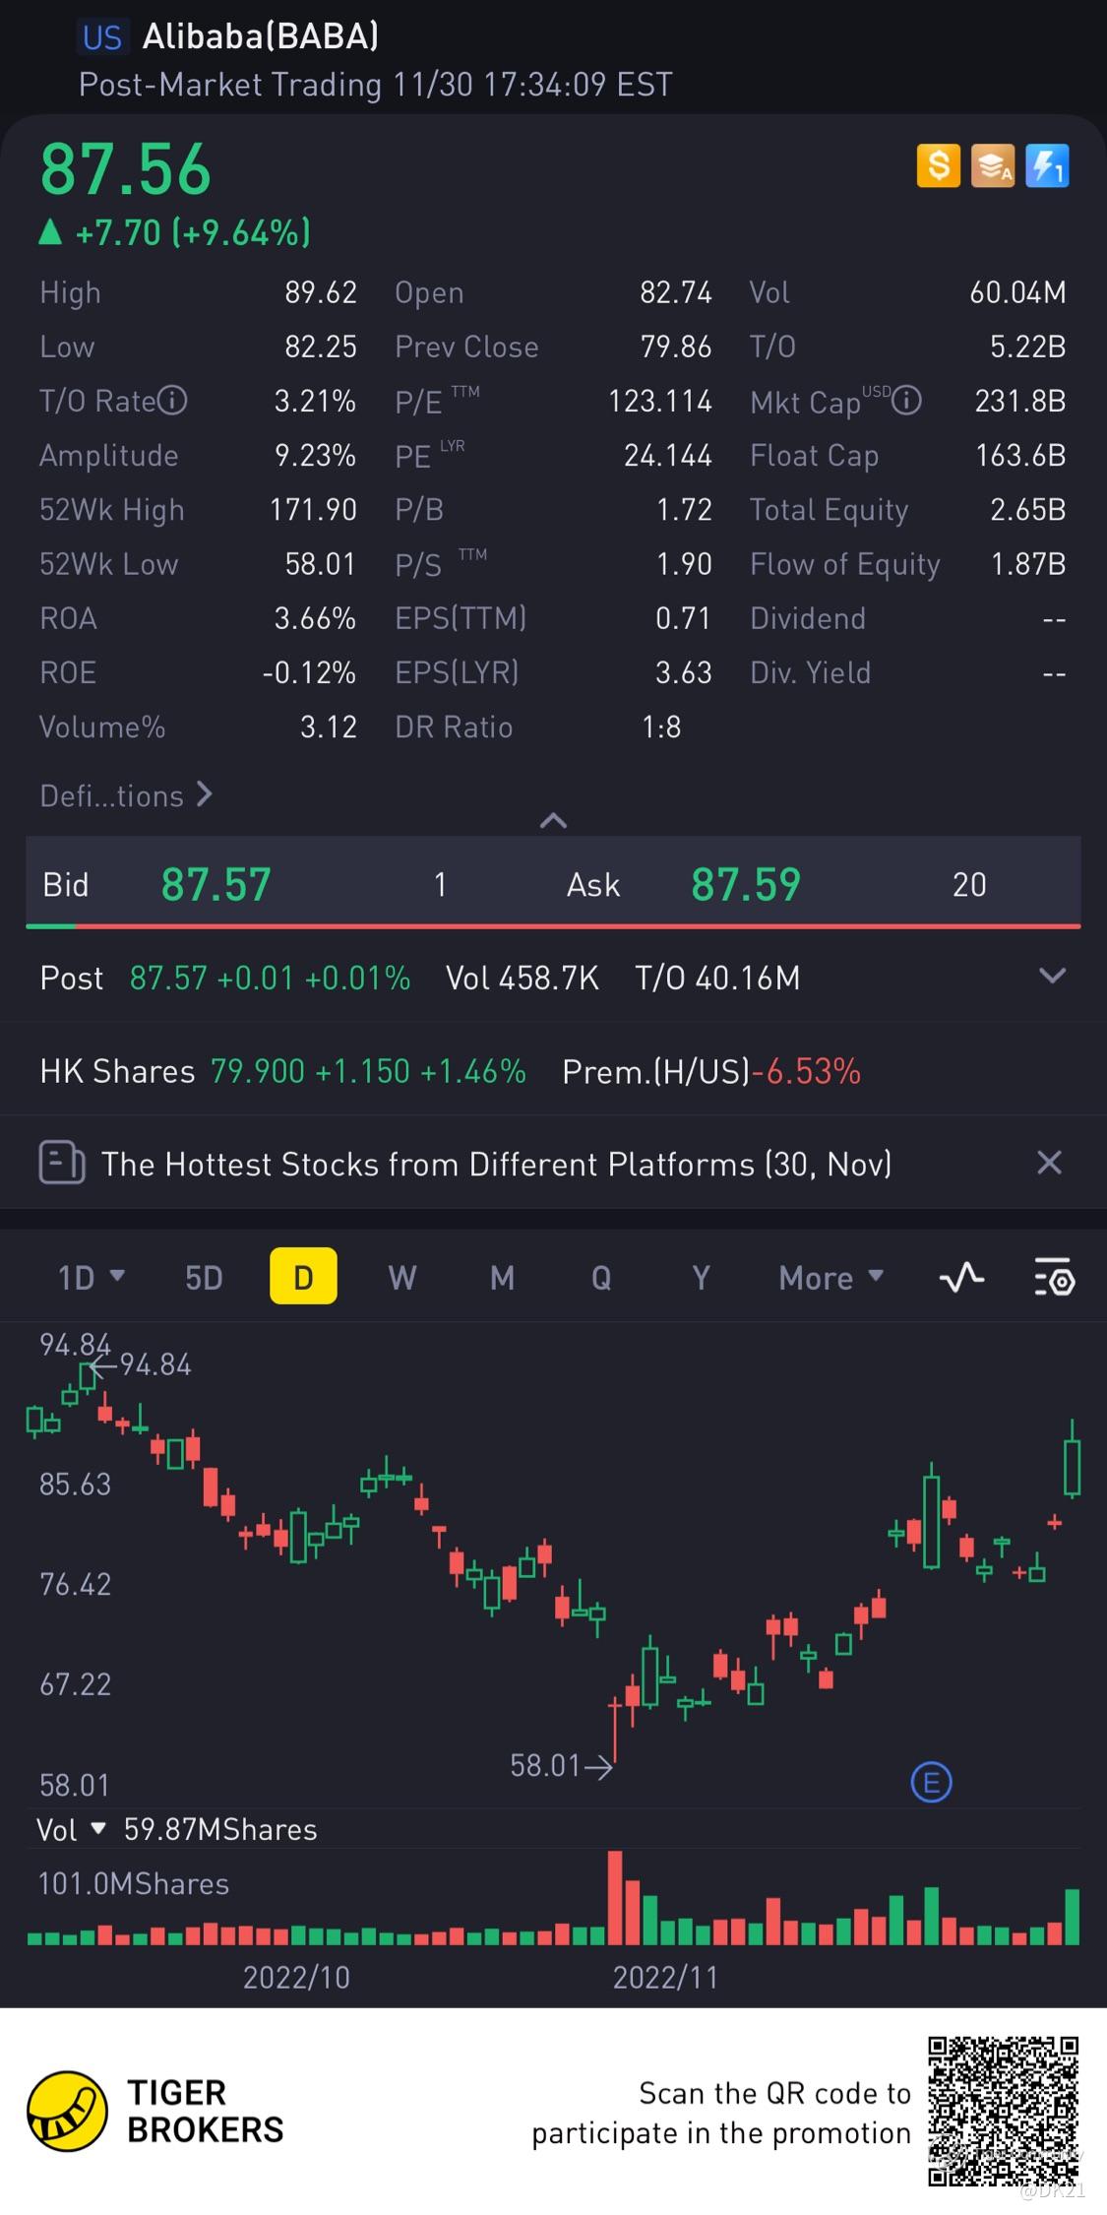Tap the 58.01 low marker on chart

coord(561,1765)
